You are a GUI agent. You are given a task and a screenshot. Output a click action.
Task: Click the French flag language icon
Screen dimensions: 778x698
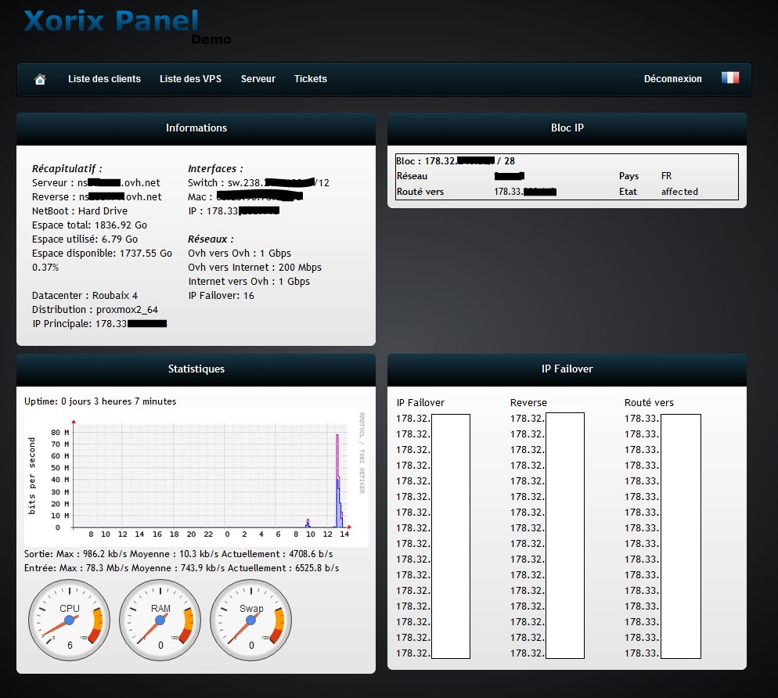(729, 78)
